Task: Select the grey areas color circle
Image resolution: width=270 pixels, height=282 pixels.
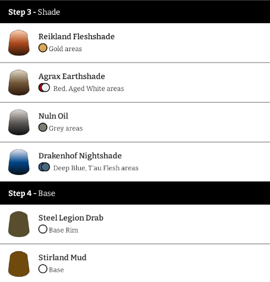Action: point(43,127)
